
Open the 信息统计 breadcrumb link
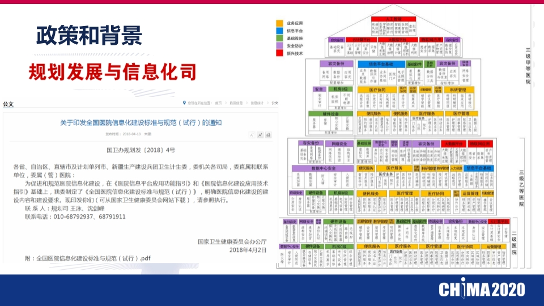(x=257, y=103)
